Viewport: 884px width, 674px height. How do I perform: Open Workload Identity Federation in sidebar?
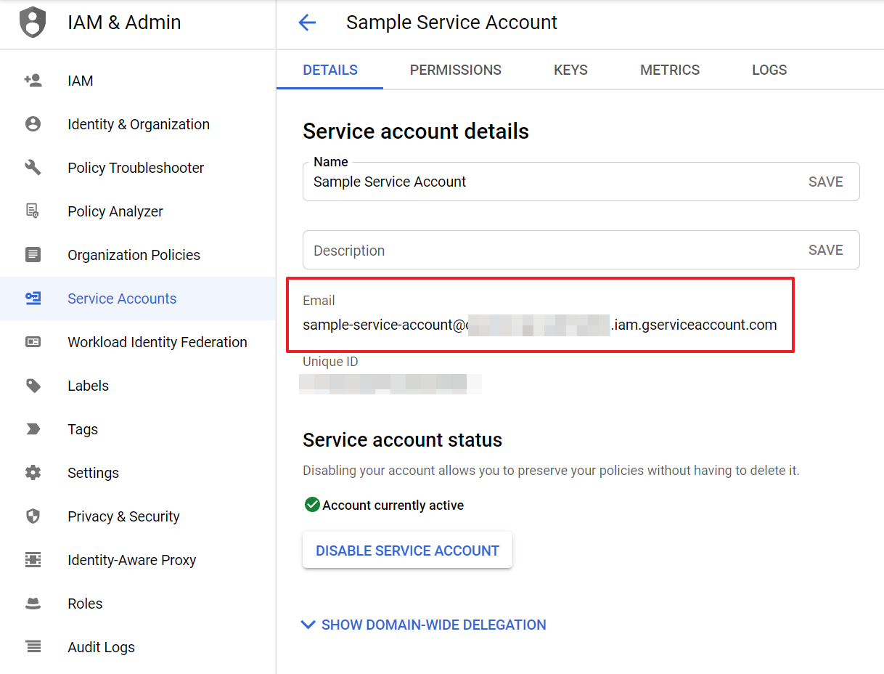coord(157,342)
